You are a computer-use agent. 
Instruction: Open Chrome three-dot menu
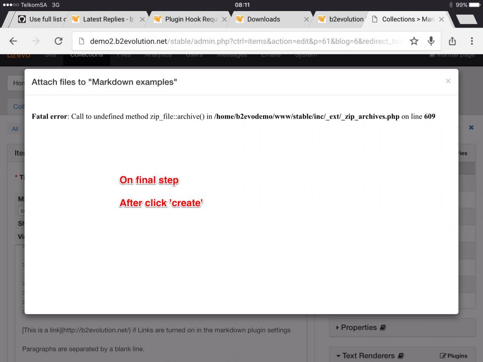[471, 41]
